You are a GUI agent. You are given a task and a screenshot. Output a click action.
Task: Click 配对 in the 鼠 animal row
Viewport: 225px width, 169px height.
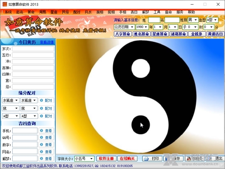pos(46,108)
